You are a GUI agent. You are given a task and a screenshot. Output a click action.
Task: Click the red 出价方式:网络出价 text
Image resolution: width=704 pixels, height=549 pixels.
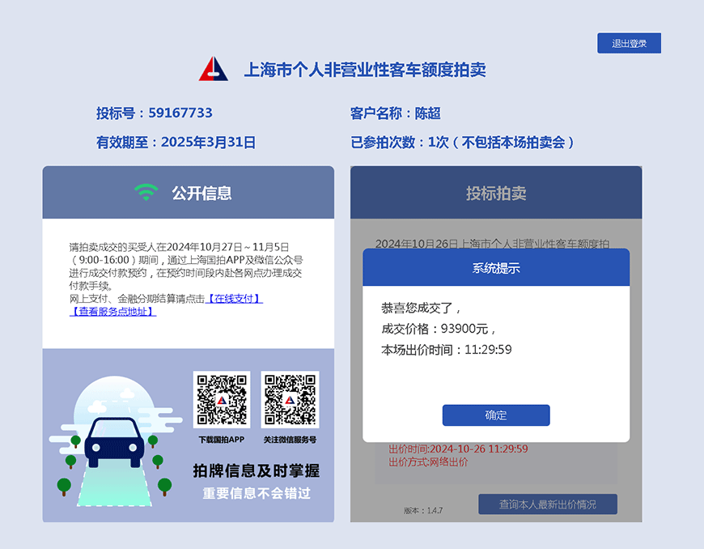coord(428,462)
